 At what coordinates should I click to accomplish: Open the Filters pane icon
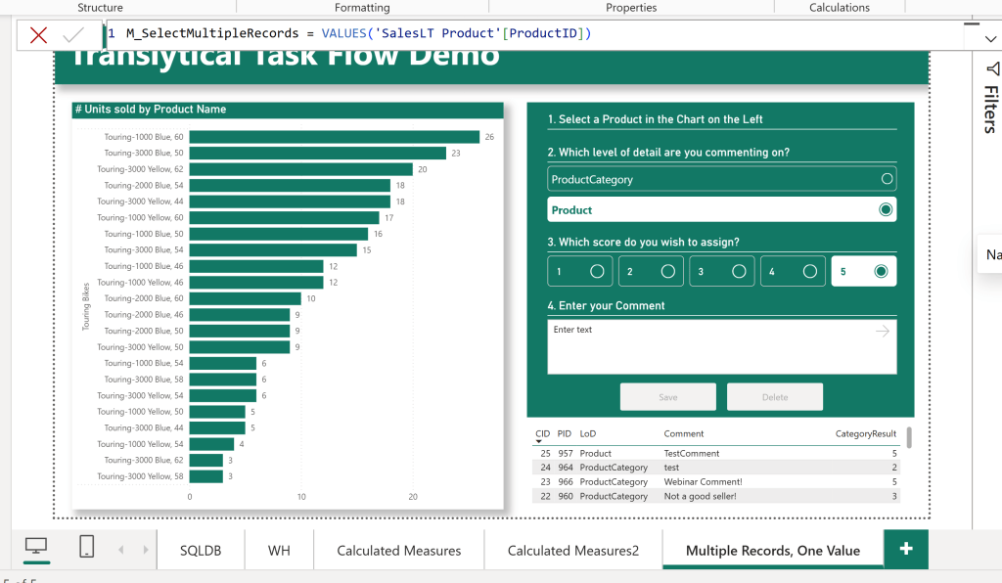click(x=993, y=69)
